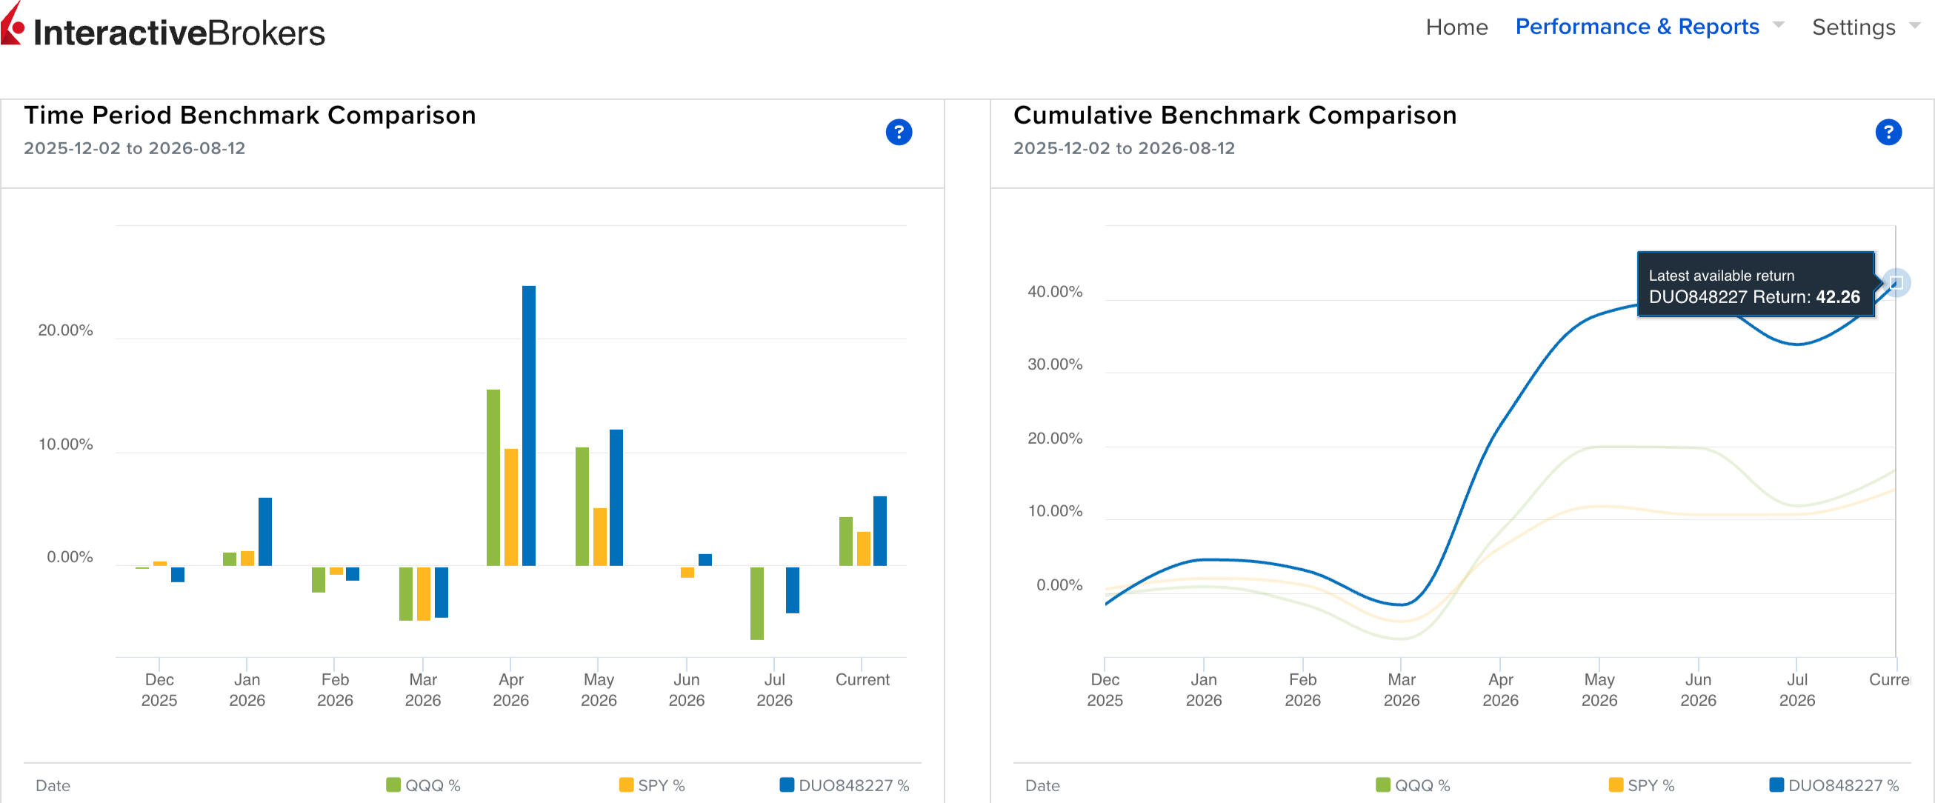Click SPY orange legend swatch in cumulative chart

coord(1615,785)
